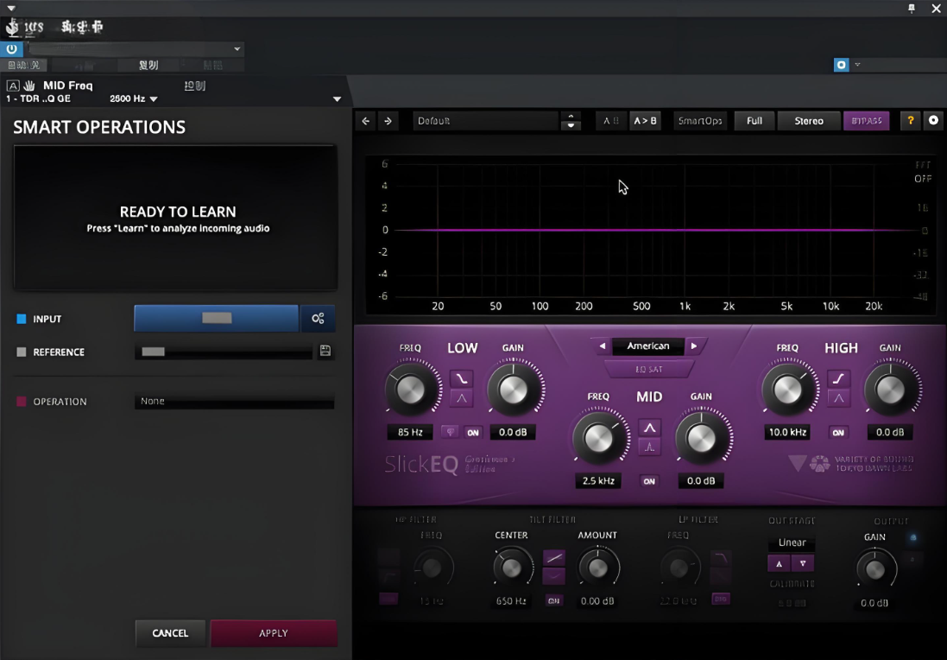Open the small dropdown arrow beside sidechain icon

click(x=857, y=65)
